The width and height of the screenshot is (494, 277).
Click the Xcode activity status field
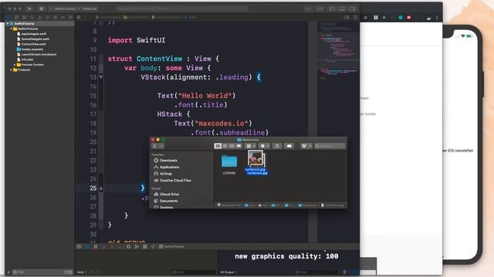pyautogui.click(x=182, y=8)
